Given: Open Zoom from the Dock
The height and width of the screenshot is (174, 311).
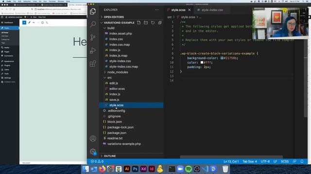Looking at the screenshot, I should point(180,169).
